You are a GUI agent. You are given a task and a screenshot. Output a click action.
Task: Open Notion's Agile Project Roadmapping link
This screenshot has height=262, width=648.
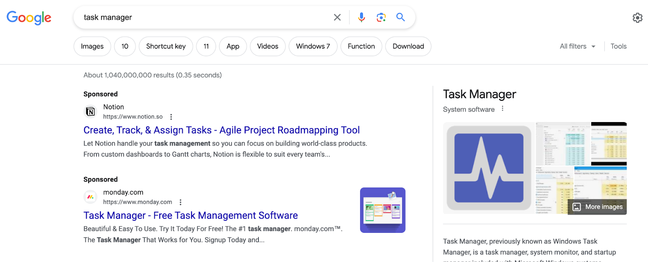tap(222, 130)
